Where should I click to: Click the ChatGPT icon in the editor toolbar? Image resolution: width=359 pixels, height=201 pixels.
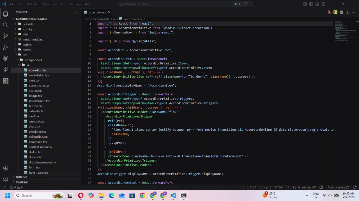coord(341,12)
